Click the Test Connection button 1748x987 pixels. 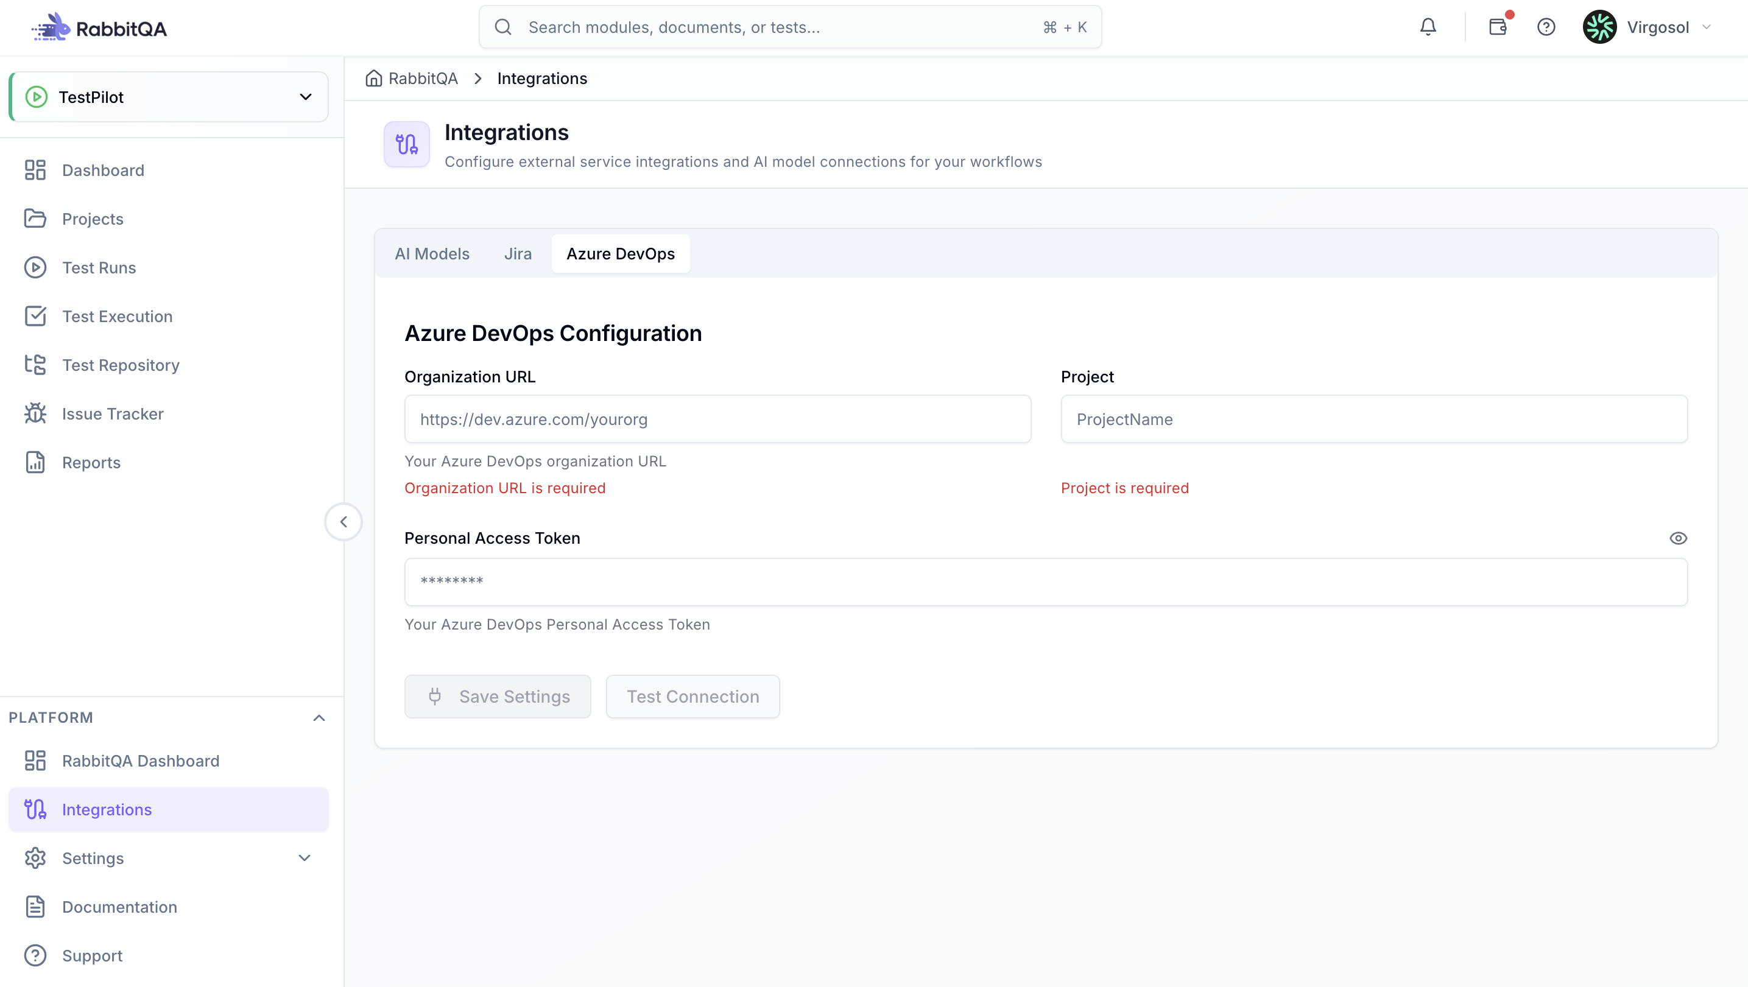click(x=692, y=697)
